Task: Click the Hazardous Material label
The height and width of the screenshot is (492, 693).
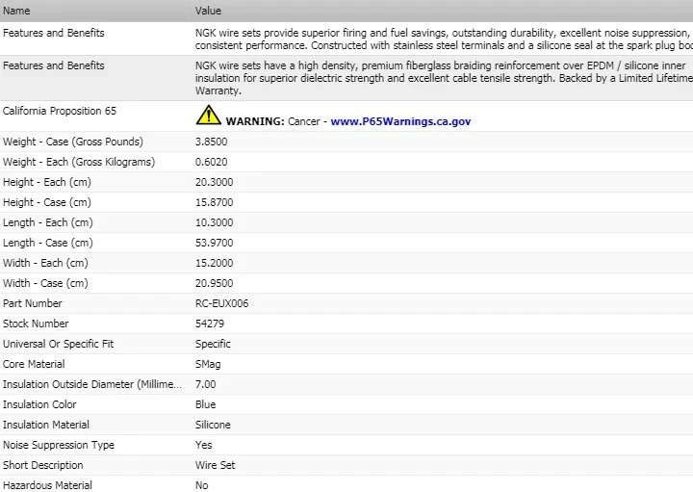Action: (x=47, y=485)
